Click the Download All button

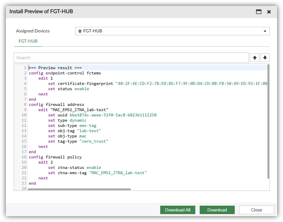(x=178, y=210)
